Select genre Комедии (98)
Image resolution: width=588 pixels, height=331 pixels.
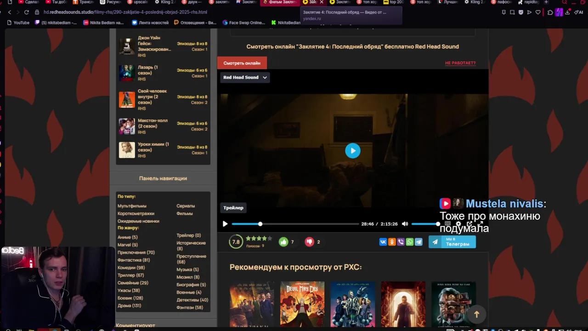click(x=131, y=268)
